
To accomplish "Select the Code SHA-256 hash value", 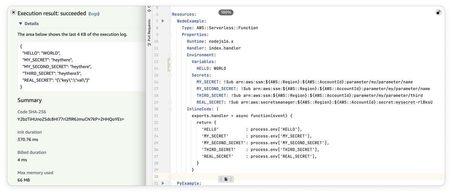I will click(71, 119).
